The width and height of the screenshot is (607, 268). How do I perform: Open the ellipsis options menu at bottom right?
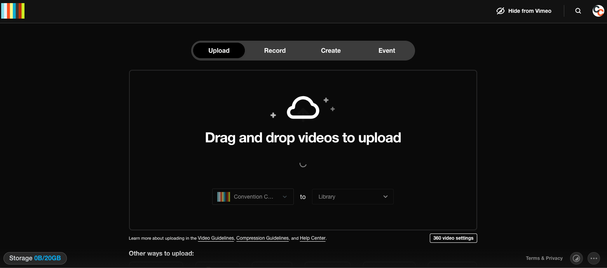[594, 258]
